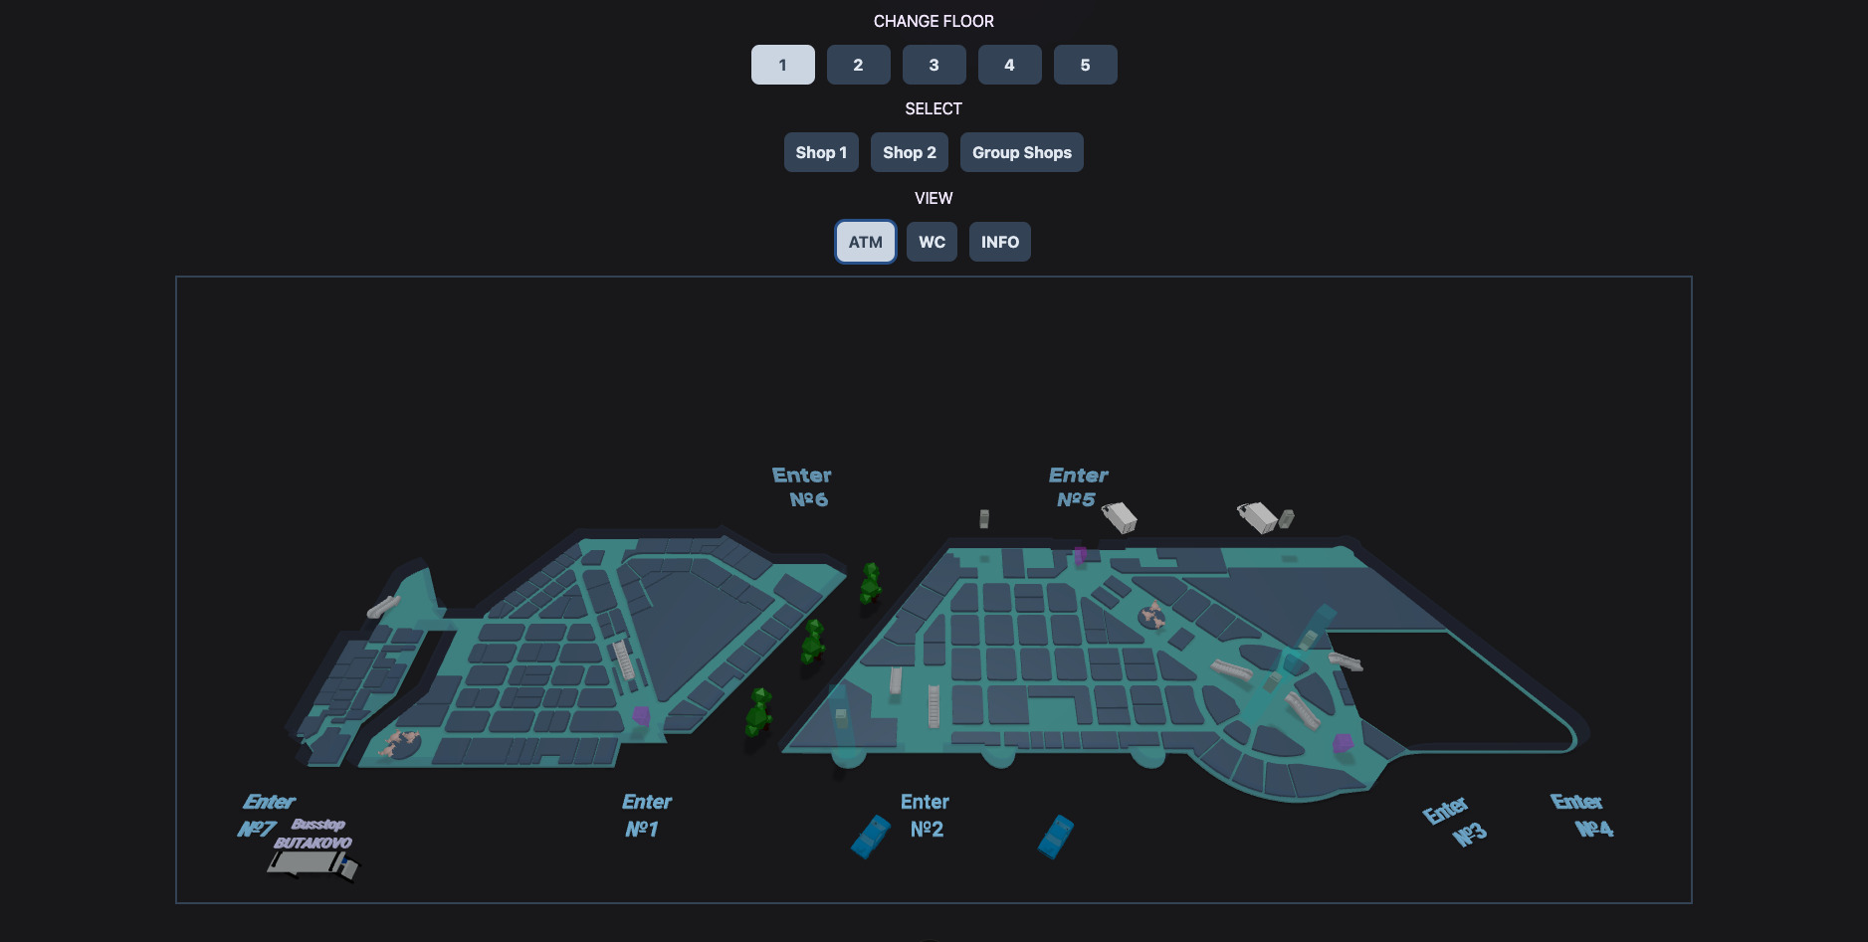Image resolution: width=1868 pixels, height=942 pixels.
Task: Click the left blue car near Enter №2
Action: (871, 836)
